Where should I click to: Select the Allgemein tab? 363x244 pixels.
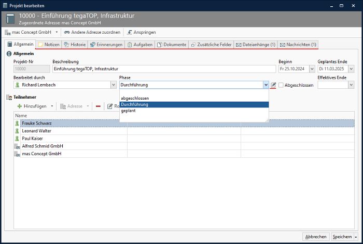coord(20,44)
